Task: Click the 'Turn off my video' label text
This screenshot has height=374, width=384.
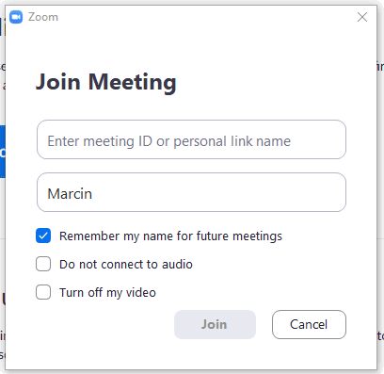Action: 107,293
